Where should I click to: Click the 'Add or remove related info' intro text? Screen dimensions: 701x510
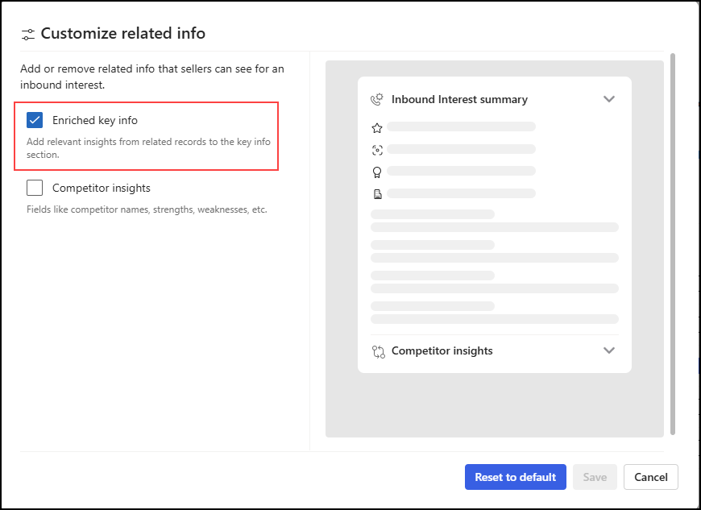click(x=152, y=77)
